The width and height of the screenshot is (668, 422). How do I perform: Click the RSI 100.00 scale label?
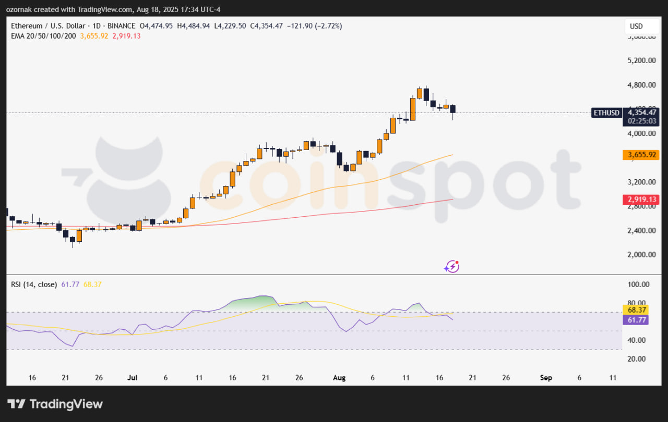pos(638,284)
